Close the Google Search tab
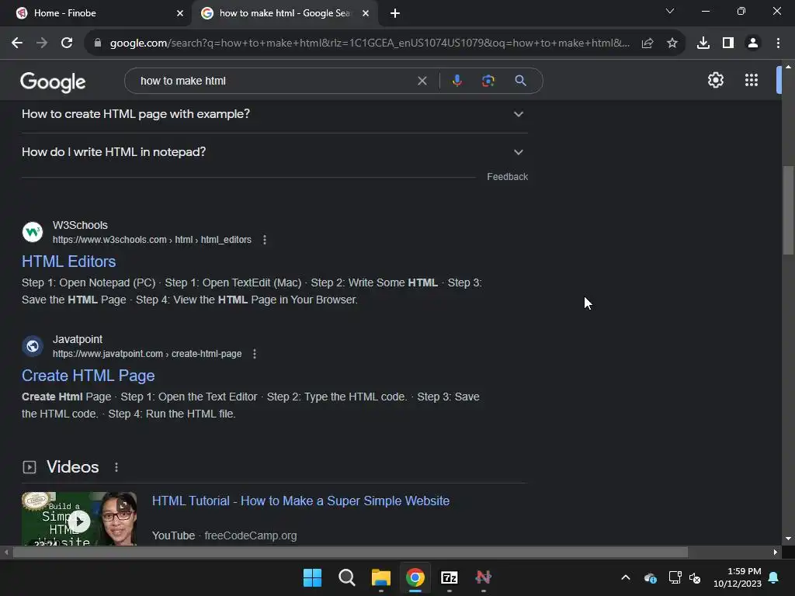This screenshot has height=596, width=795. [x=366, y=13]
